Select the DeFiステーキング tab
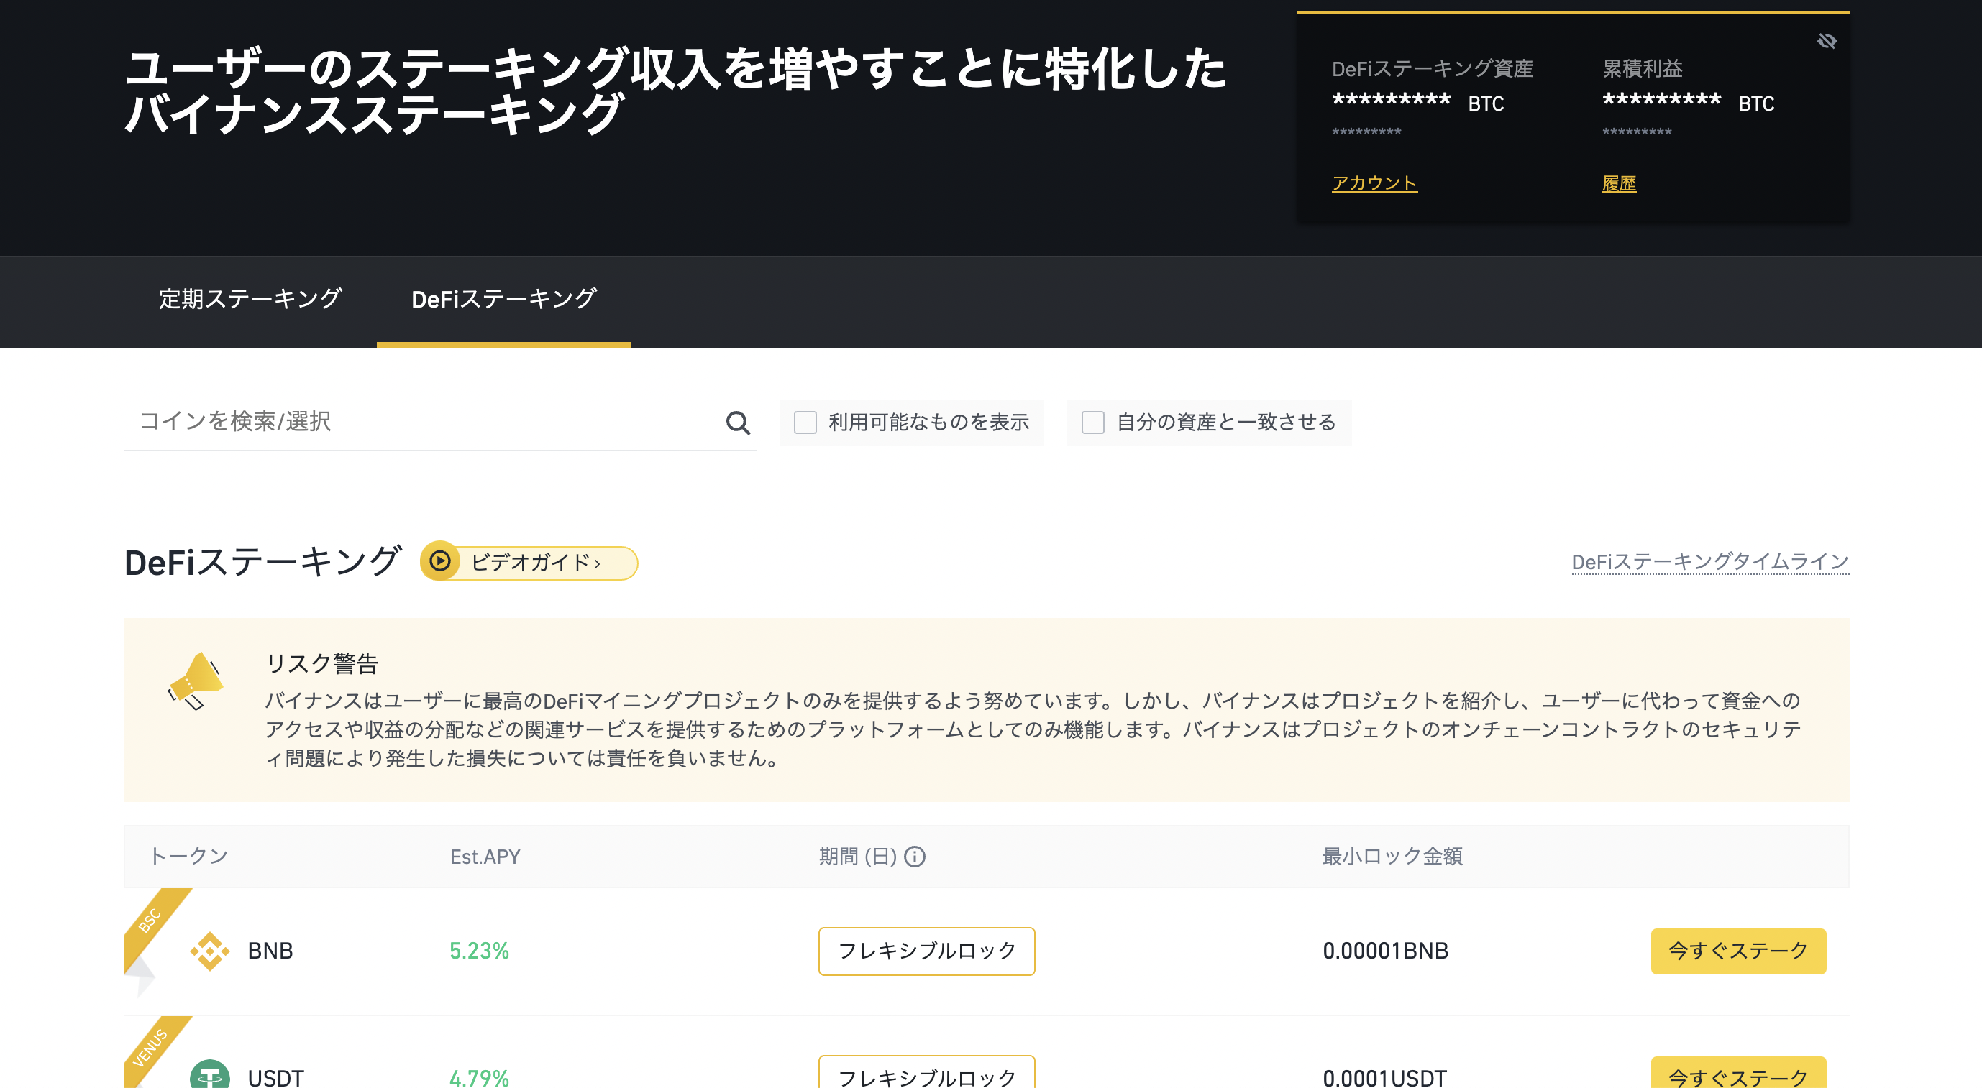Image resolution: width=1982 pixels, height=1088 pixels. tap(504, 299)
